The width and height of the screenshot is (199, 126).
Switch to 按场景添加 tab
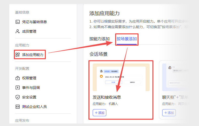coord(127,39)
